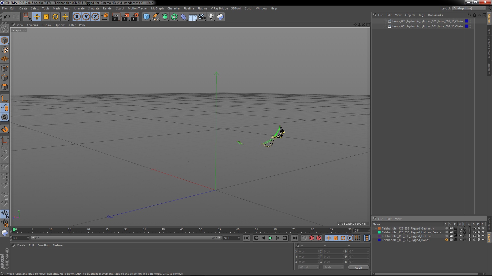Switch to Texture mode icon
This screenshot has width=492, height=276.
coord(5,50)
